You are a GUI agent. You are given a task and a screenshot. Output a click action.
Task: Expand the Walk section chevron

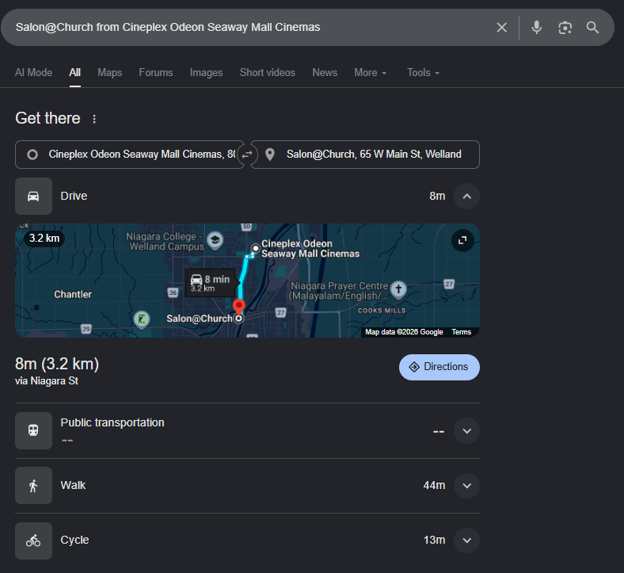[466, 486]
